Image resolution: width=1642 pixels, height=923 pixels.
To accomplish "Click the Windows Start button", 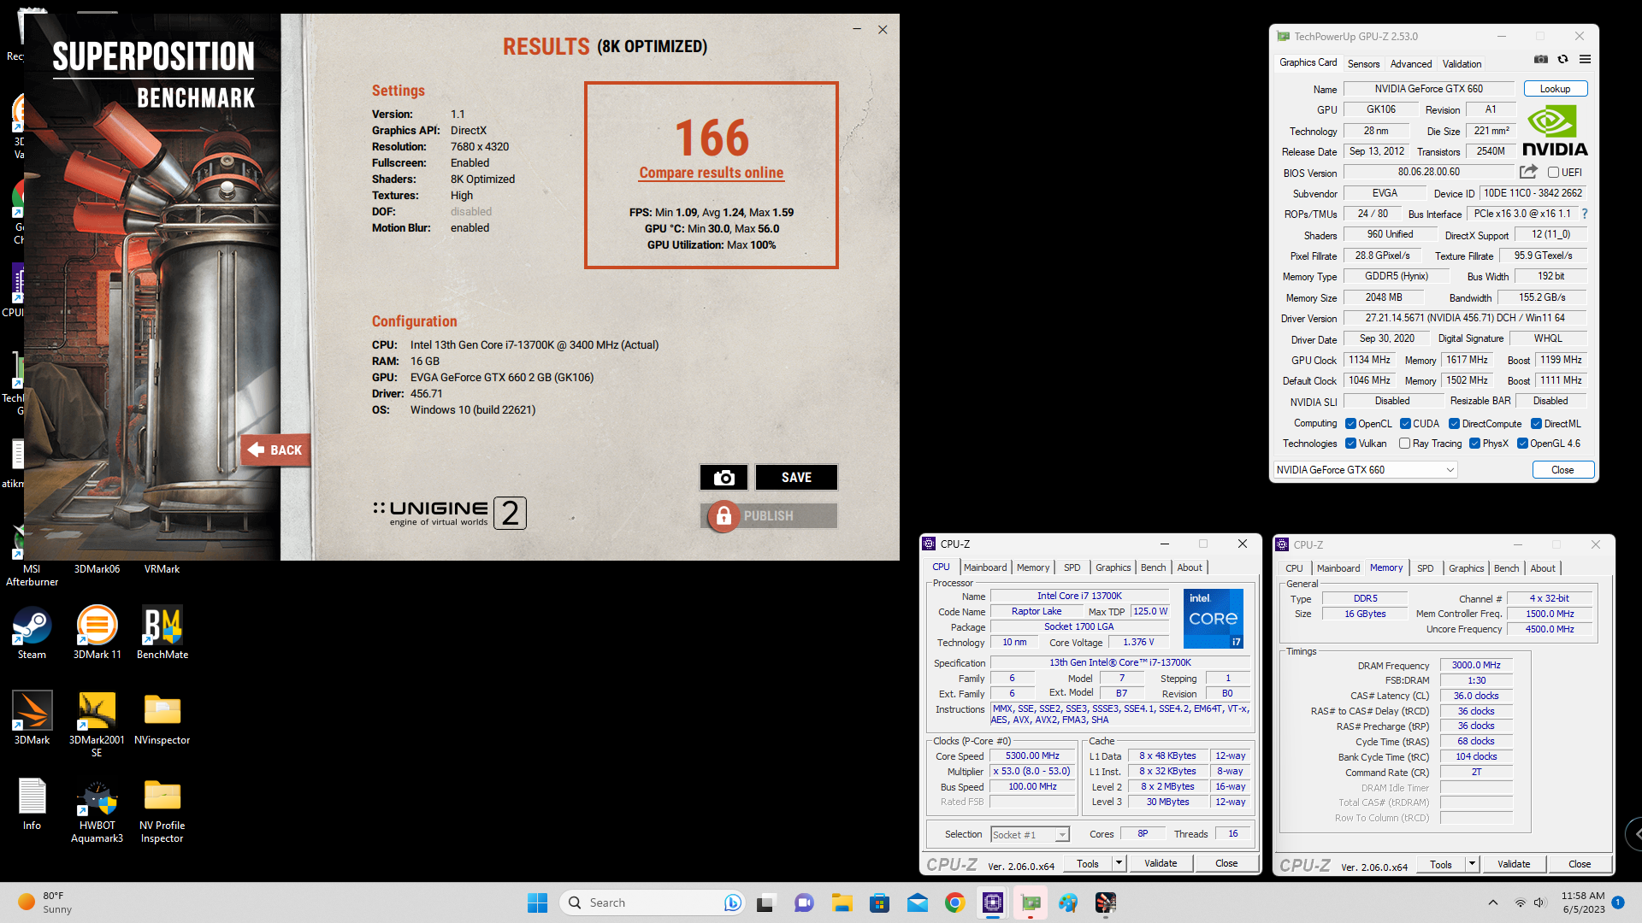I will 537,902.
